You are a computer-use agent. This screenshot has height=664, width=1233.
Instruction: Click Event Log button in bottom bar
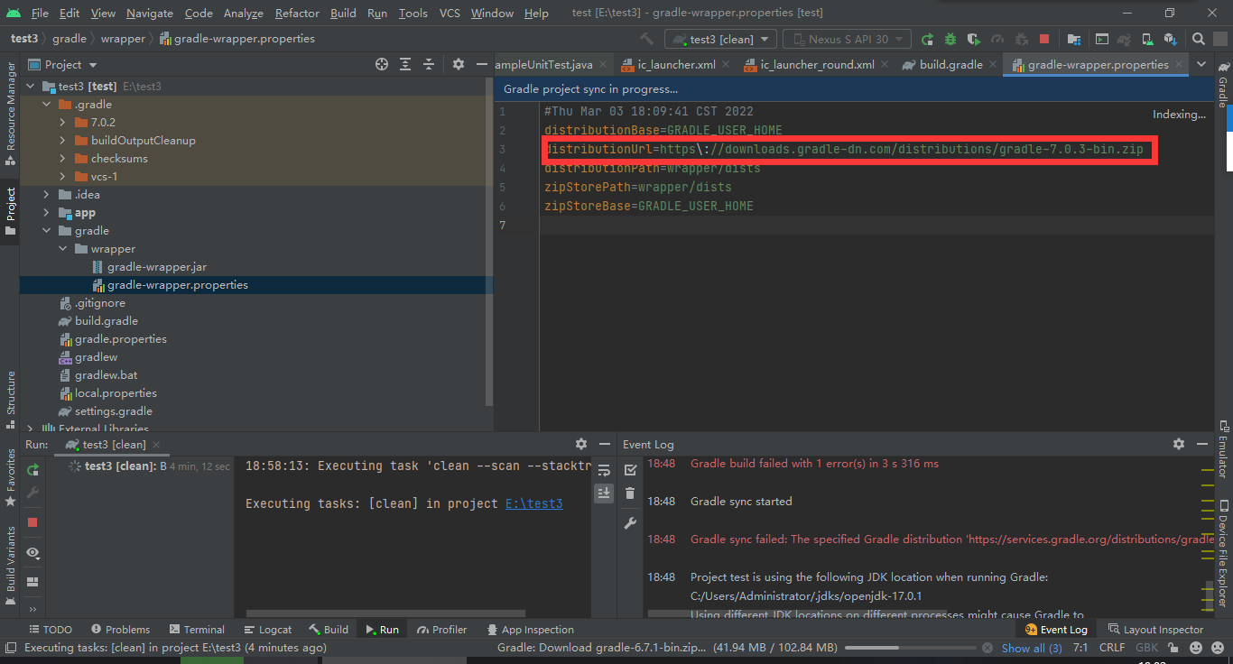pos(1056,630)
